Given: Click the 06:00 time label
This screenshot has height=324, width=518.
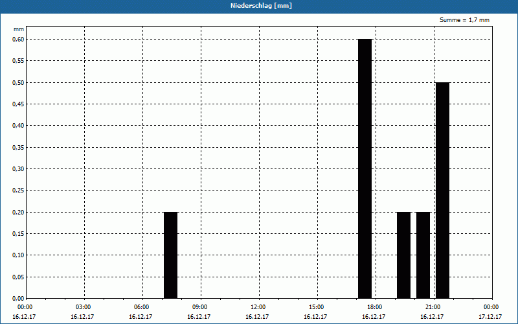Looking at the screenshot, I should pos(142,307).
